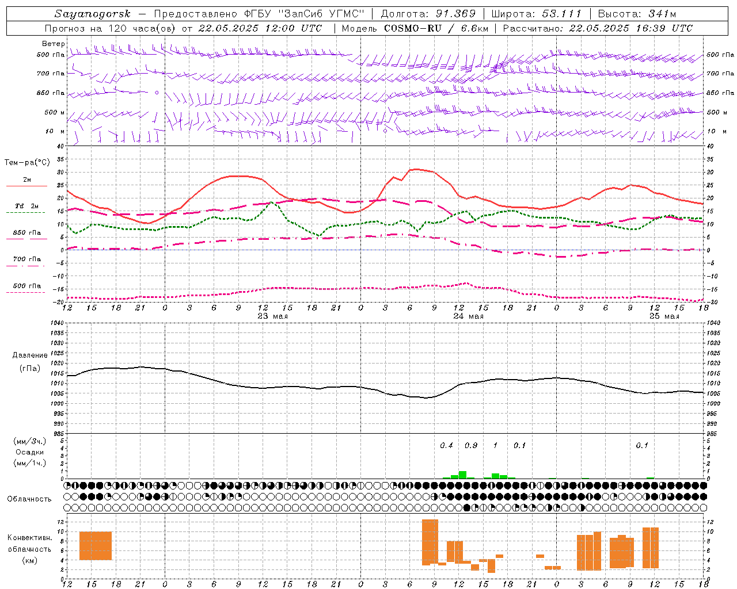Image resolution: width=737 pixels, height=589 pixels.
Task: Click the 23 мая date label
Action: pos(273,316)
